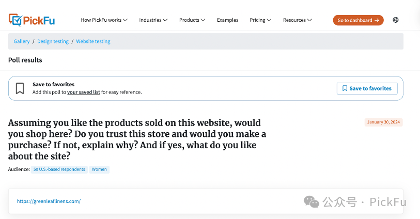Screen dimensions: 420x219
Task: Open the Industries dropdown
Action: pyautogui.click(x=153, y=20)
